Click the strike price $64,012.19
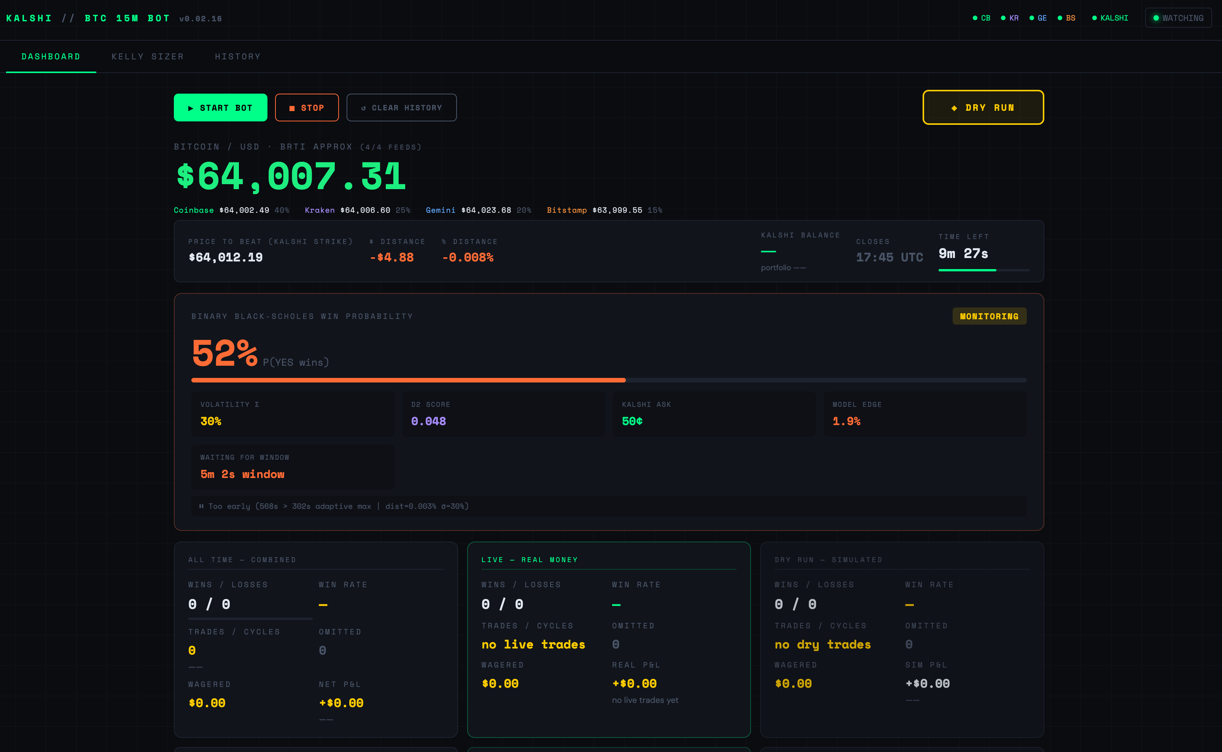The height and width of the screenshot is (752, 1222). pos(226,258)
